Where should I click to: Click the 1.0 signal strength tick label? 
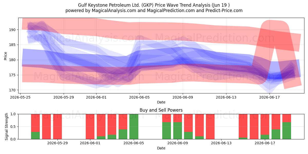tap(14, 114)
